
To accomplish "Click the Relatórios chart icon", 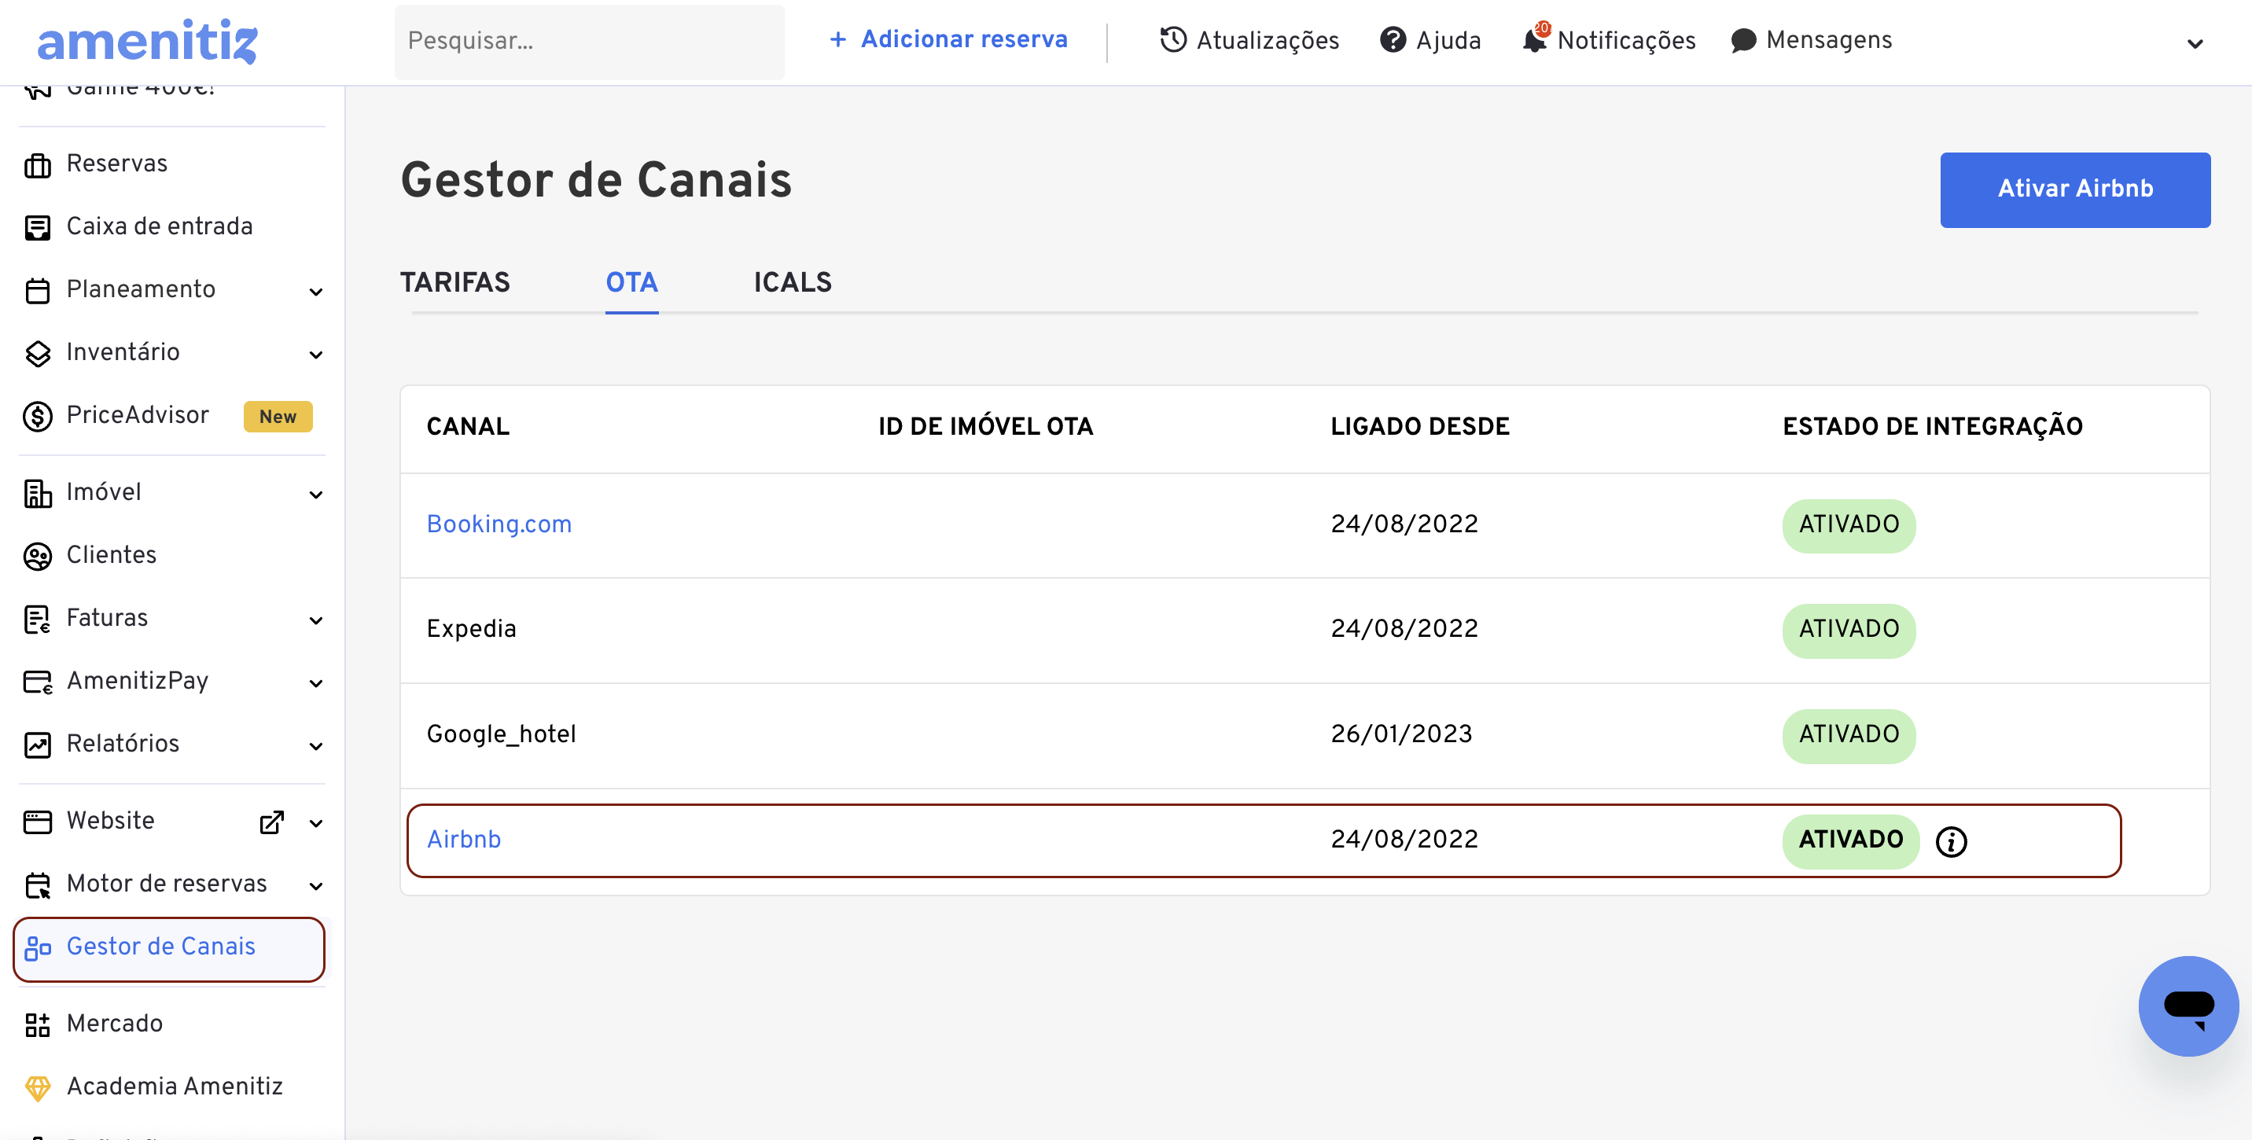I will point(38,745).
